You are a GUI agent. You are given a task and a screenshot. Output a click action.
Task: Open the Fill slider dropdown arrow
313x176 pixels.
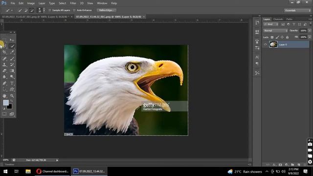(x=310, y=37)
